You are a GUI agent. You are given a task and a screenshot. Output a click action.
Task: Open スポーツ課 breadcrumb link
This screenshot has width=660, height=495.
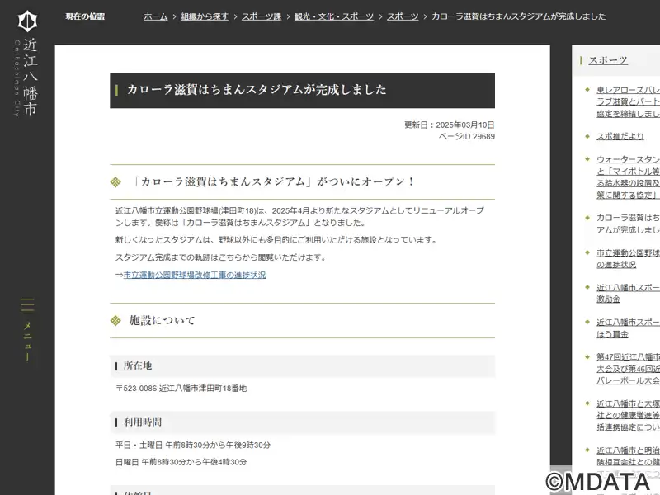(x=262, y=16)
